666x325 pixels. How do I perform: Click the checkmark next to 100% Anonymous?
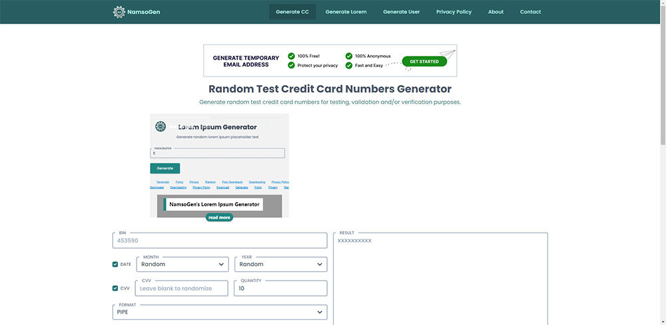[348, 56]
